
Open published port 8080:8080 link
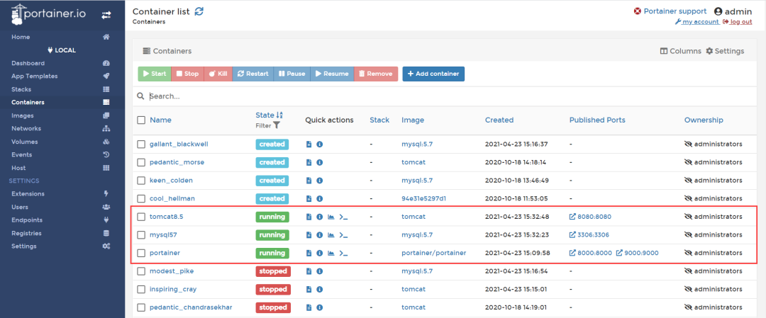tap(590, 217)
